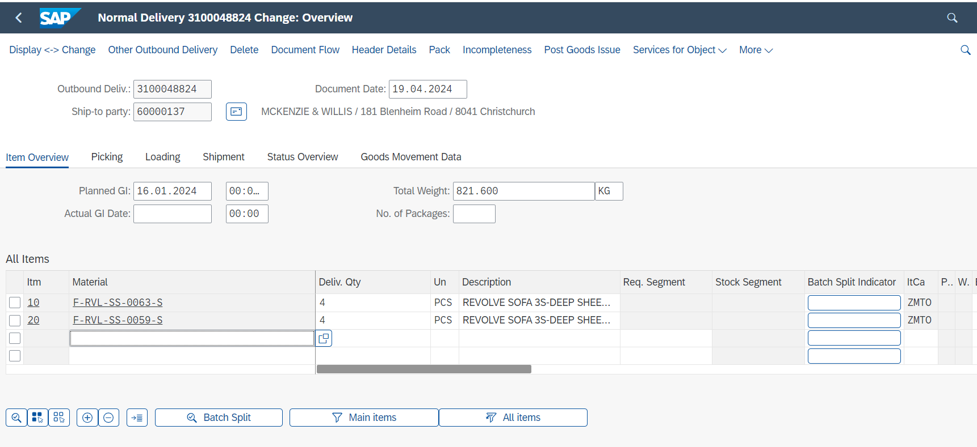Click the Actual GI Date input field

[x=172, y=214]
